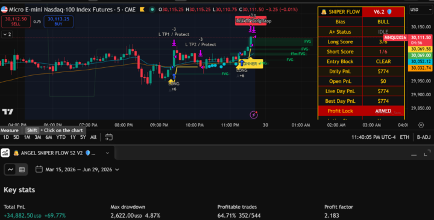
Task: Select the 1Y time range
Action: [x=73, y=137]
